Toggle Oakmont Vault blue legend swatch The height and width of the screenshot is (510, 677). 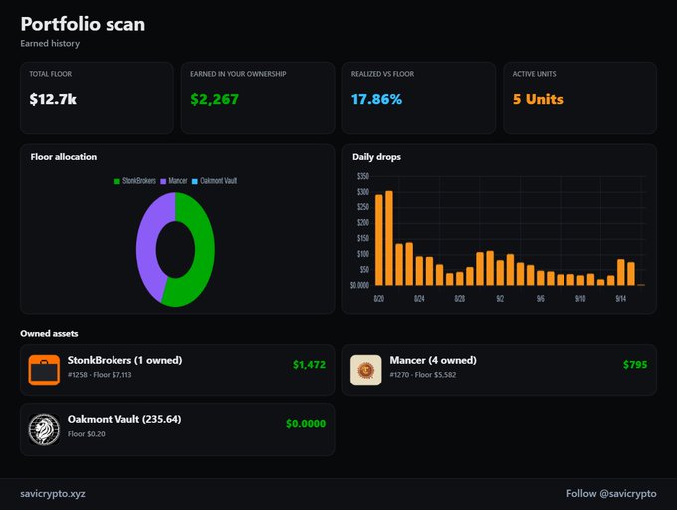195,181
